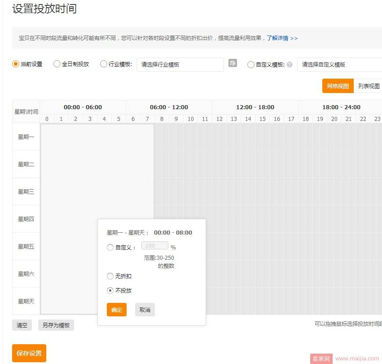This screenshot has width=382, height=364.
Task: Click 取消 to dismiss popup
Action: coord(145,310)
